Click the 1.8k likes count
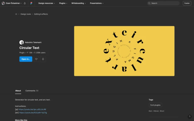Viewport: 194px width, 121px height. pyautogui.click(x=30, y=53)
